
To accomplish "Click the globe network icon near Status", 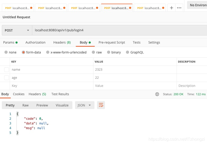I will pyautogui.click(x=157, y=94).
